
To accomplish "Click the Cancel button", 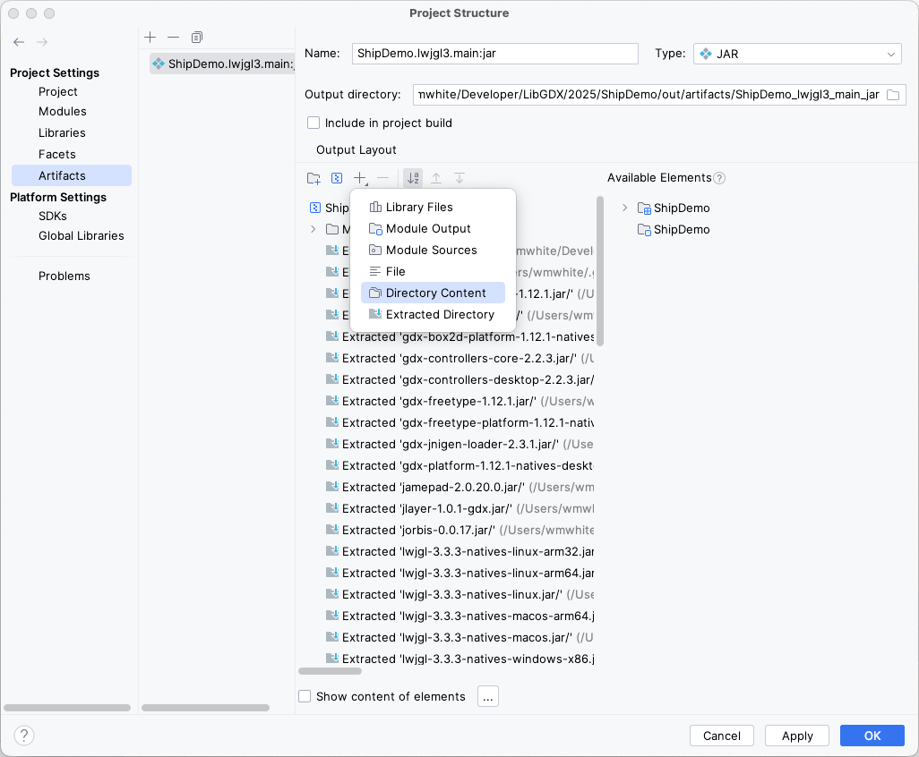I will tap(721, 736).
